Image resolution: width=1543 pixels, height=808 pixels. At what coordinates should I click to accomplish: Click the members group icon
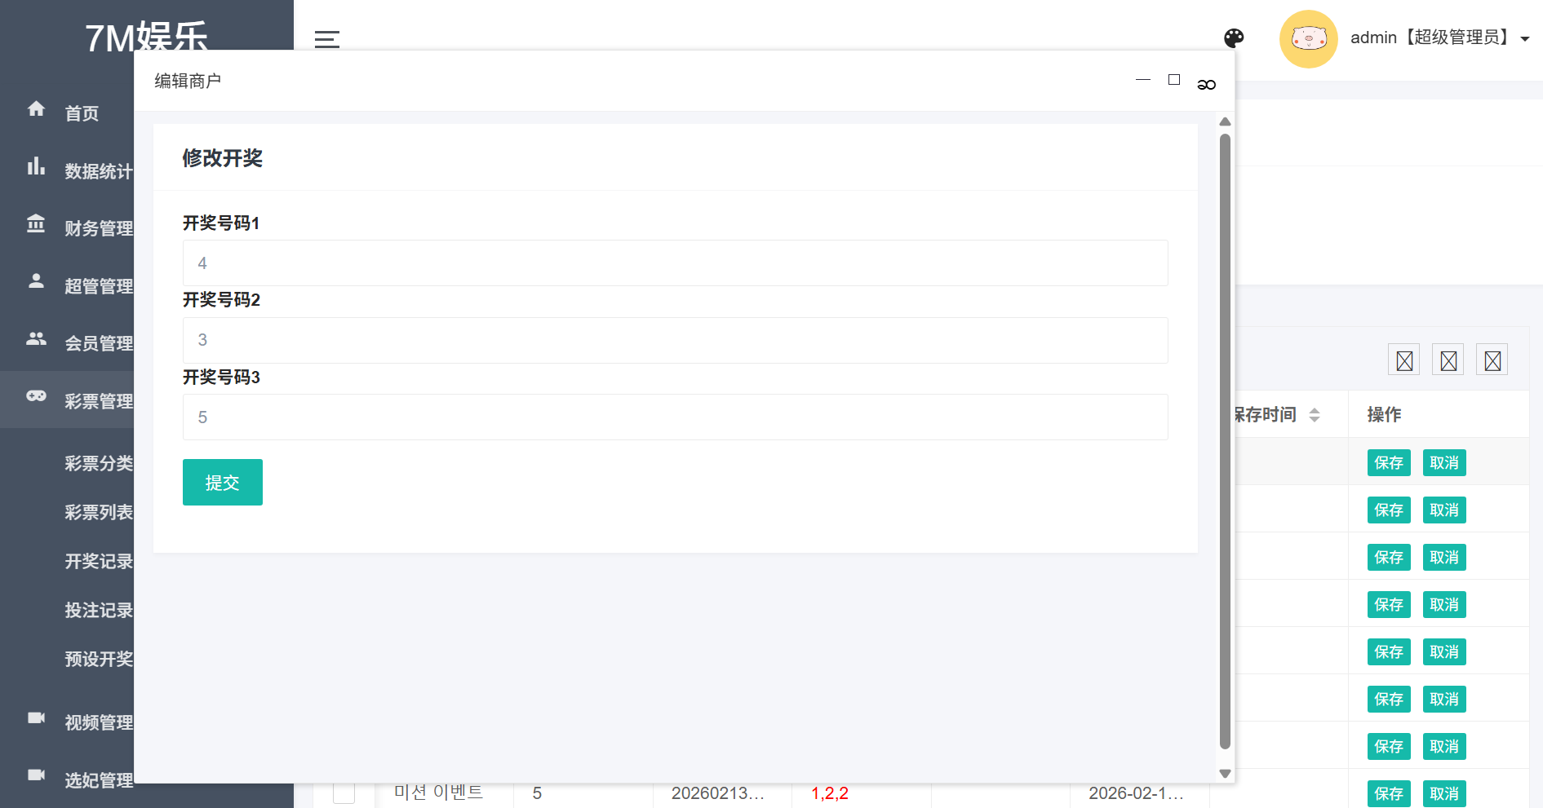(36, 338)
